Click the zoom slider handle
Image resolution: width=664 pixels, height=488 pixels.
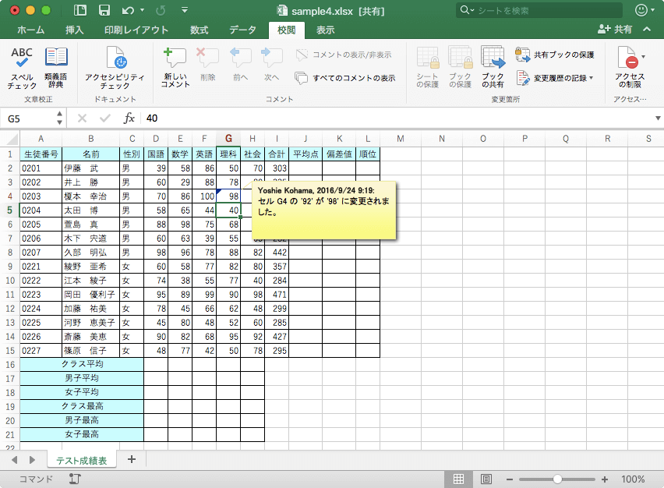(557, 479)
